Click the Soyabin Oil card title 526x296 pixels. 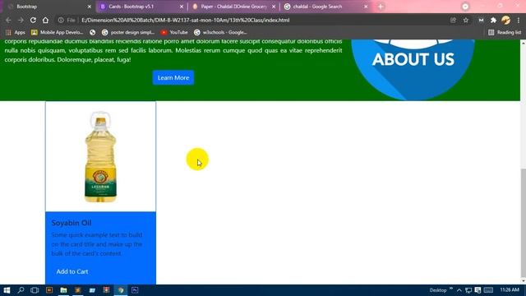click(72, 223)
